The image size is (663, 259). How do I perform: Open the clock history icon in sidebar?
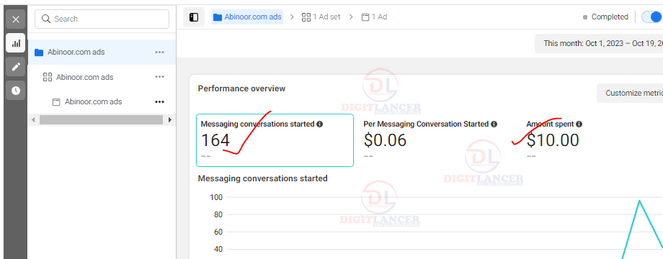16,90
